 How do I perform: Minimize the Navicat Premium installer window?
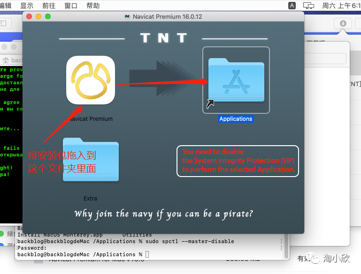point(38,16)
